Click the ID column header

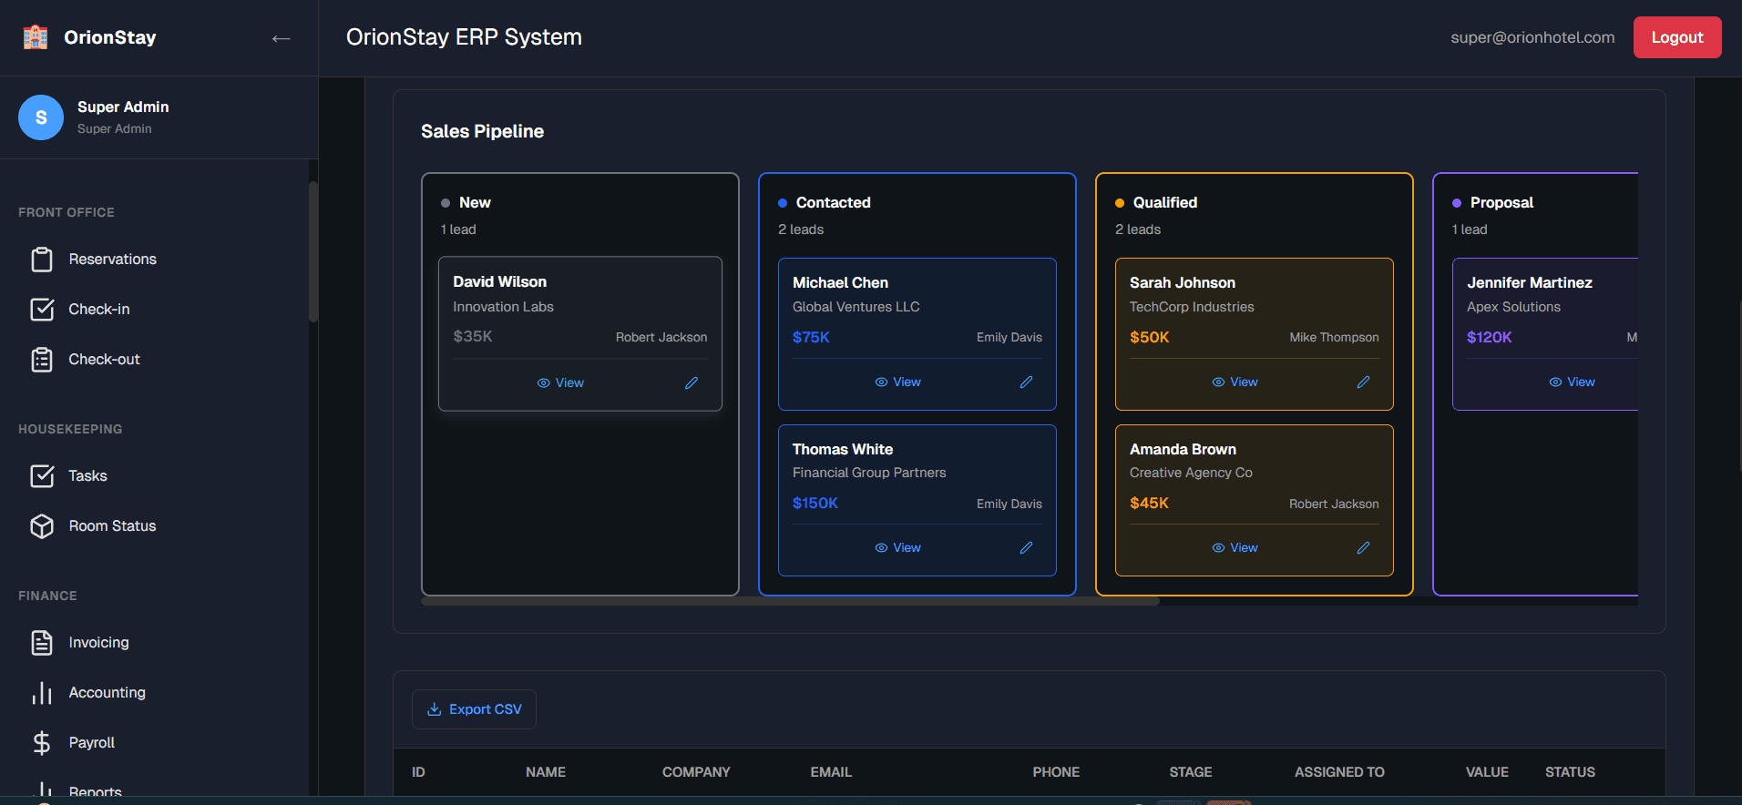(x=418, y=772)
